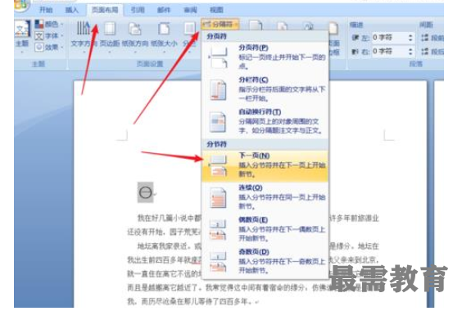Viewport: 453px width, 311px height.
Task: Open theme 颜色 dropdown
Action: pyautogui.click(x=49, y=24)
